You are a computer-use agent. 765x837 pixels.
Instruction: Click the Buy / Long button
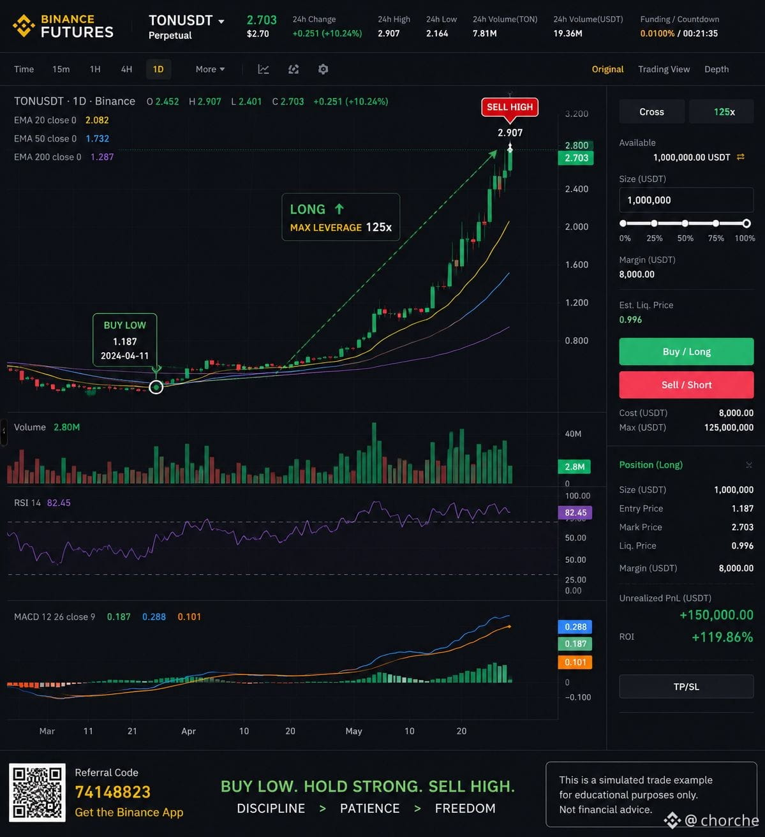[x=686, y=352]
